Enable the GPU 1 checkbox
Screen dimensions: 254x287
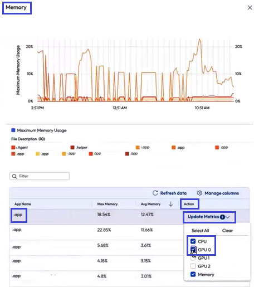click(193, 258)
